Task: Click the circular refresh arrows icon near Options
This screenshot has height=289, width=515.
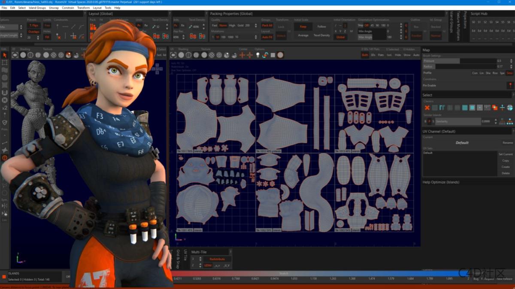Action: pos(266,55)
